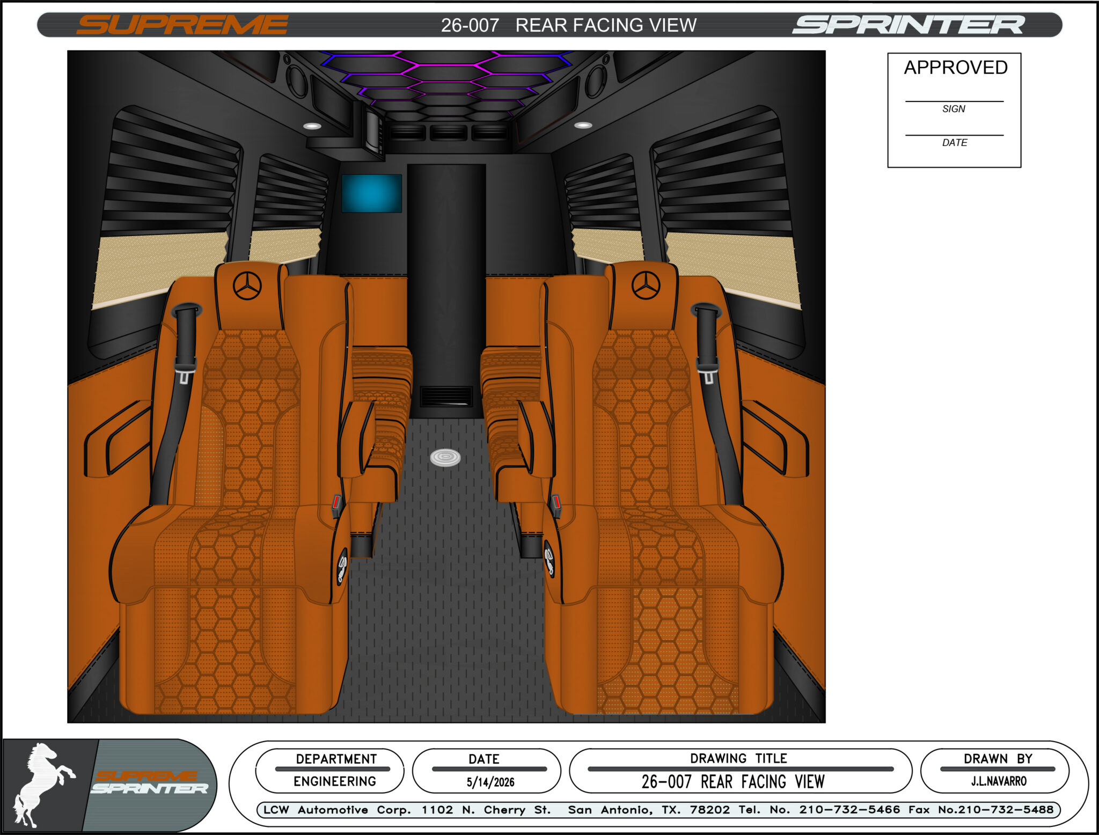1099x835 pixels.
Task: Click the drawing title value 26-007 REAR FACING VIEW
Action: tap(733, 782)
